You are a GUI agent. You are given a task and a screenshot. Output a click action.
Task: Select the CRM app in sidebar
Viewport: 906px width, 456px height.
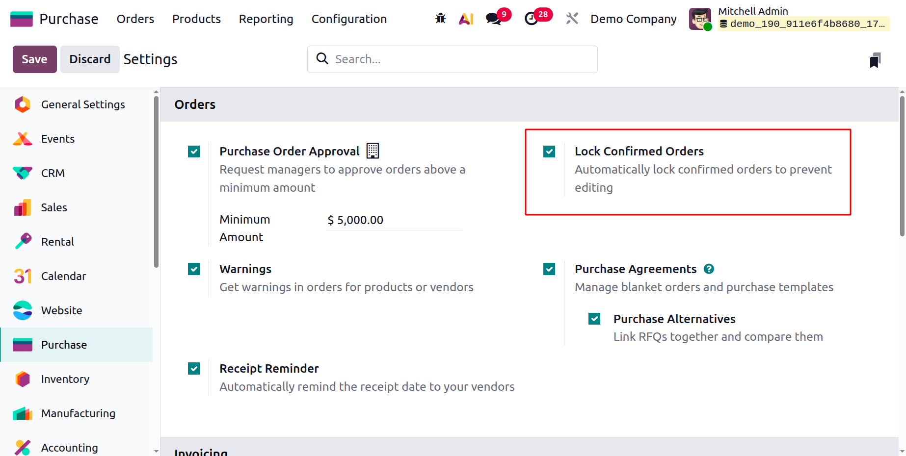point(53,173)
